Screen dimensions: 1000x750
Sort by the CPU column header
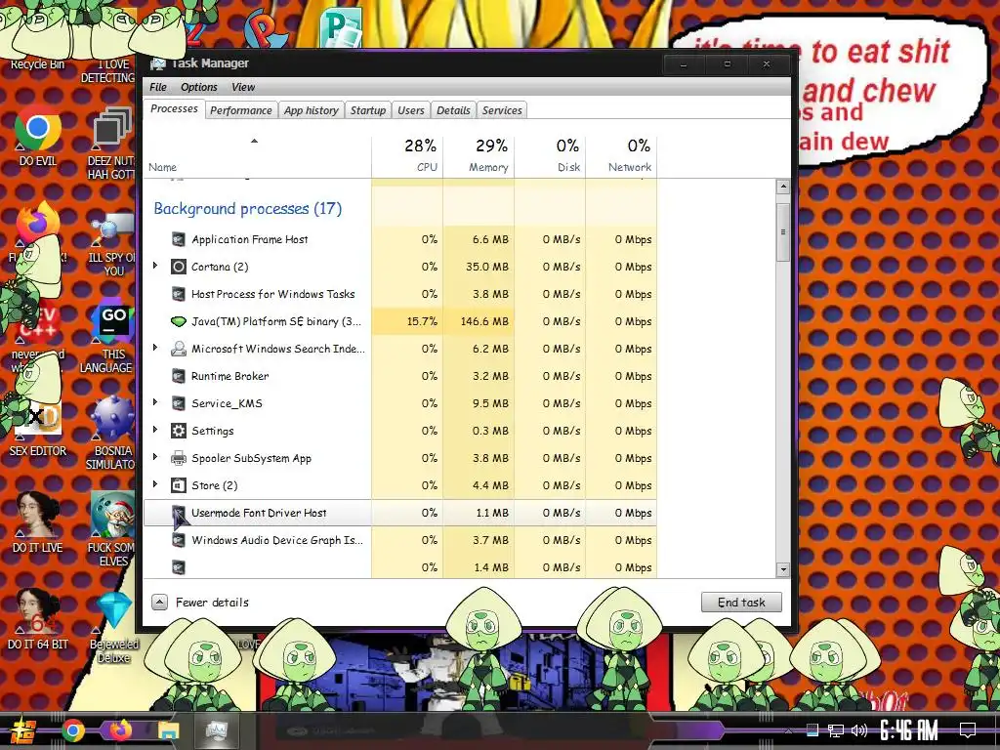click(407, 155)
